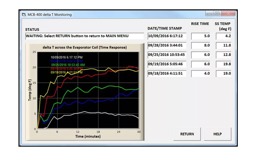Select the 09/28/2016 3:44:01 date stamp field
The height and width of the screenshot is (156, 256).
[167, 45]
